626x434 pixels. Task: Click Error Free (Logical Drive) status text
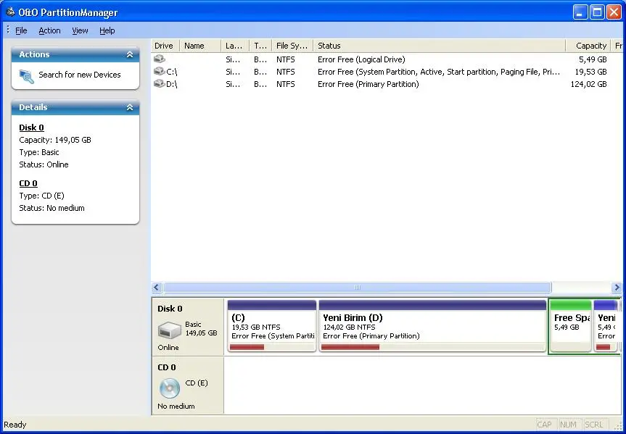361,59
